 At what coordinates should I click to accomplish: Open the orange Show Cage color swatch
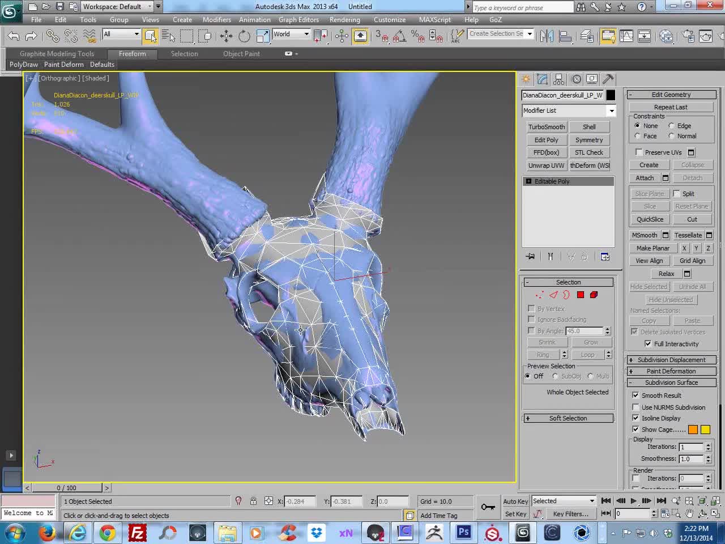[693, 430]
